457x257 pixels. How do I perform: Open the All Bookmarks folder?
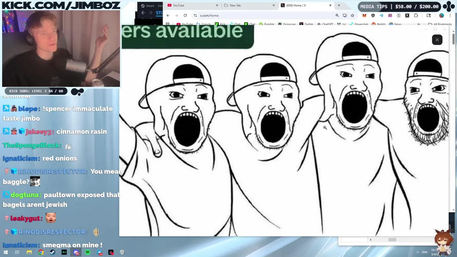pos(440,24)
